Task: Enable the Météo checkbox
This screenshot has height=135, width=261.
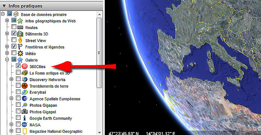Action: 14,53
